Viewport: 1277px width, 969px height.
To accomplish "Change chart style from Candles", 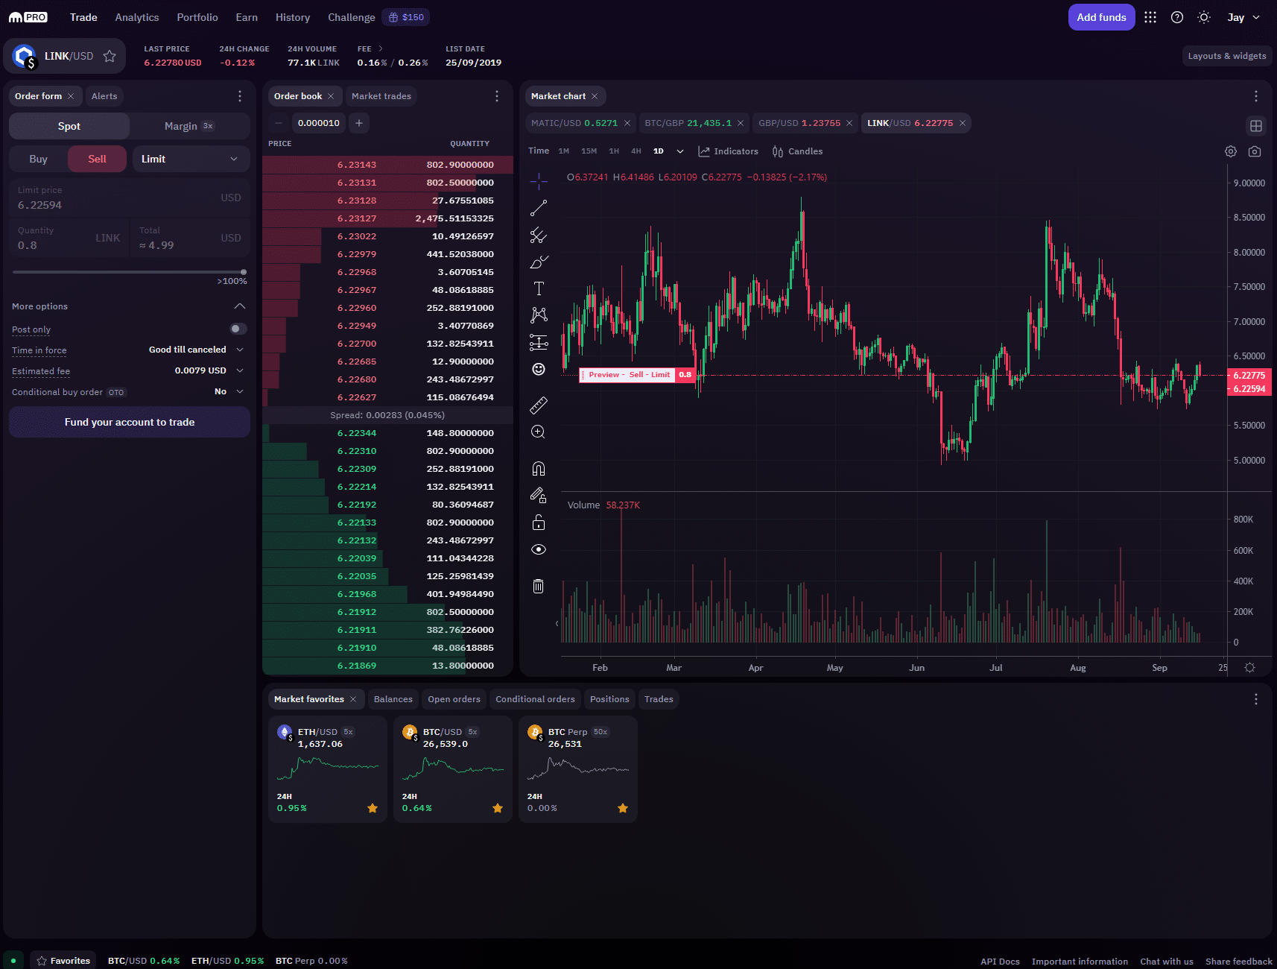I will 797,151.
